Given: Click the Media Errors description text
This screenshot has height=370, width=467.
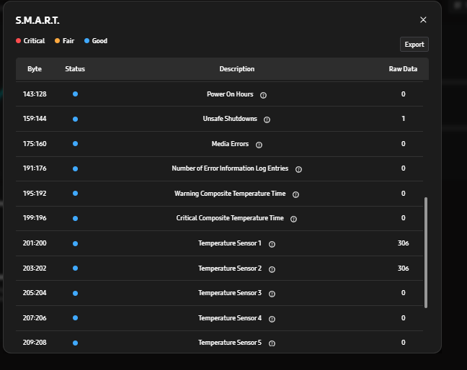Looking at the screenshot, I should (230, 144).
